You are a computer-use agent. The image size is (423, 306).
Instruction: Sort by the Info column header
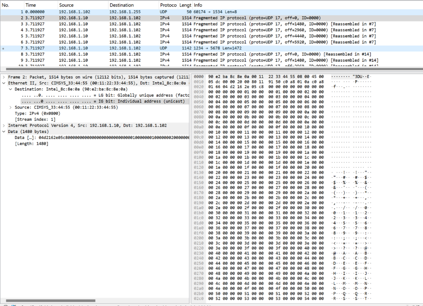tap(307, 5)
